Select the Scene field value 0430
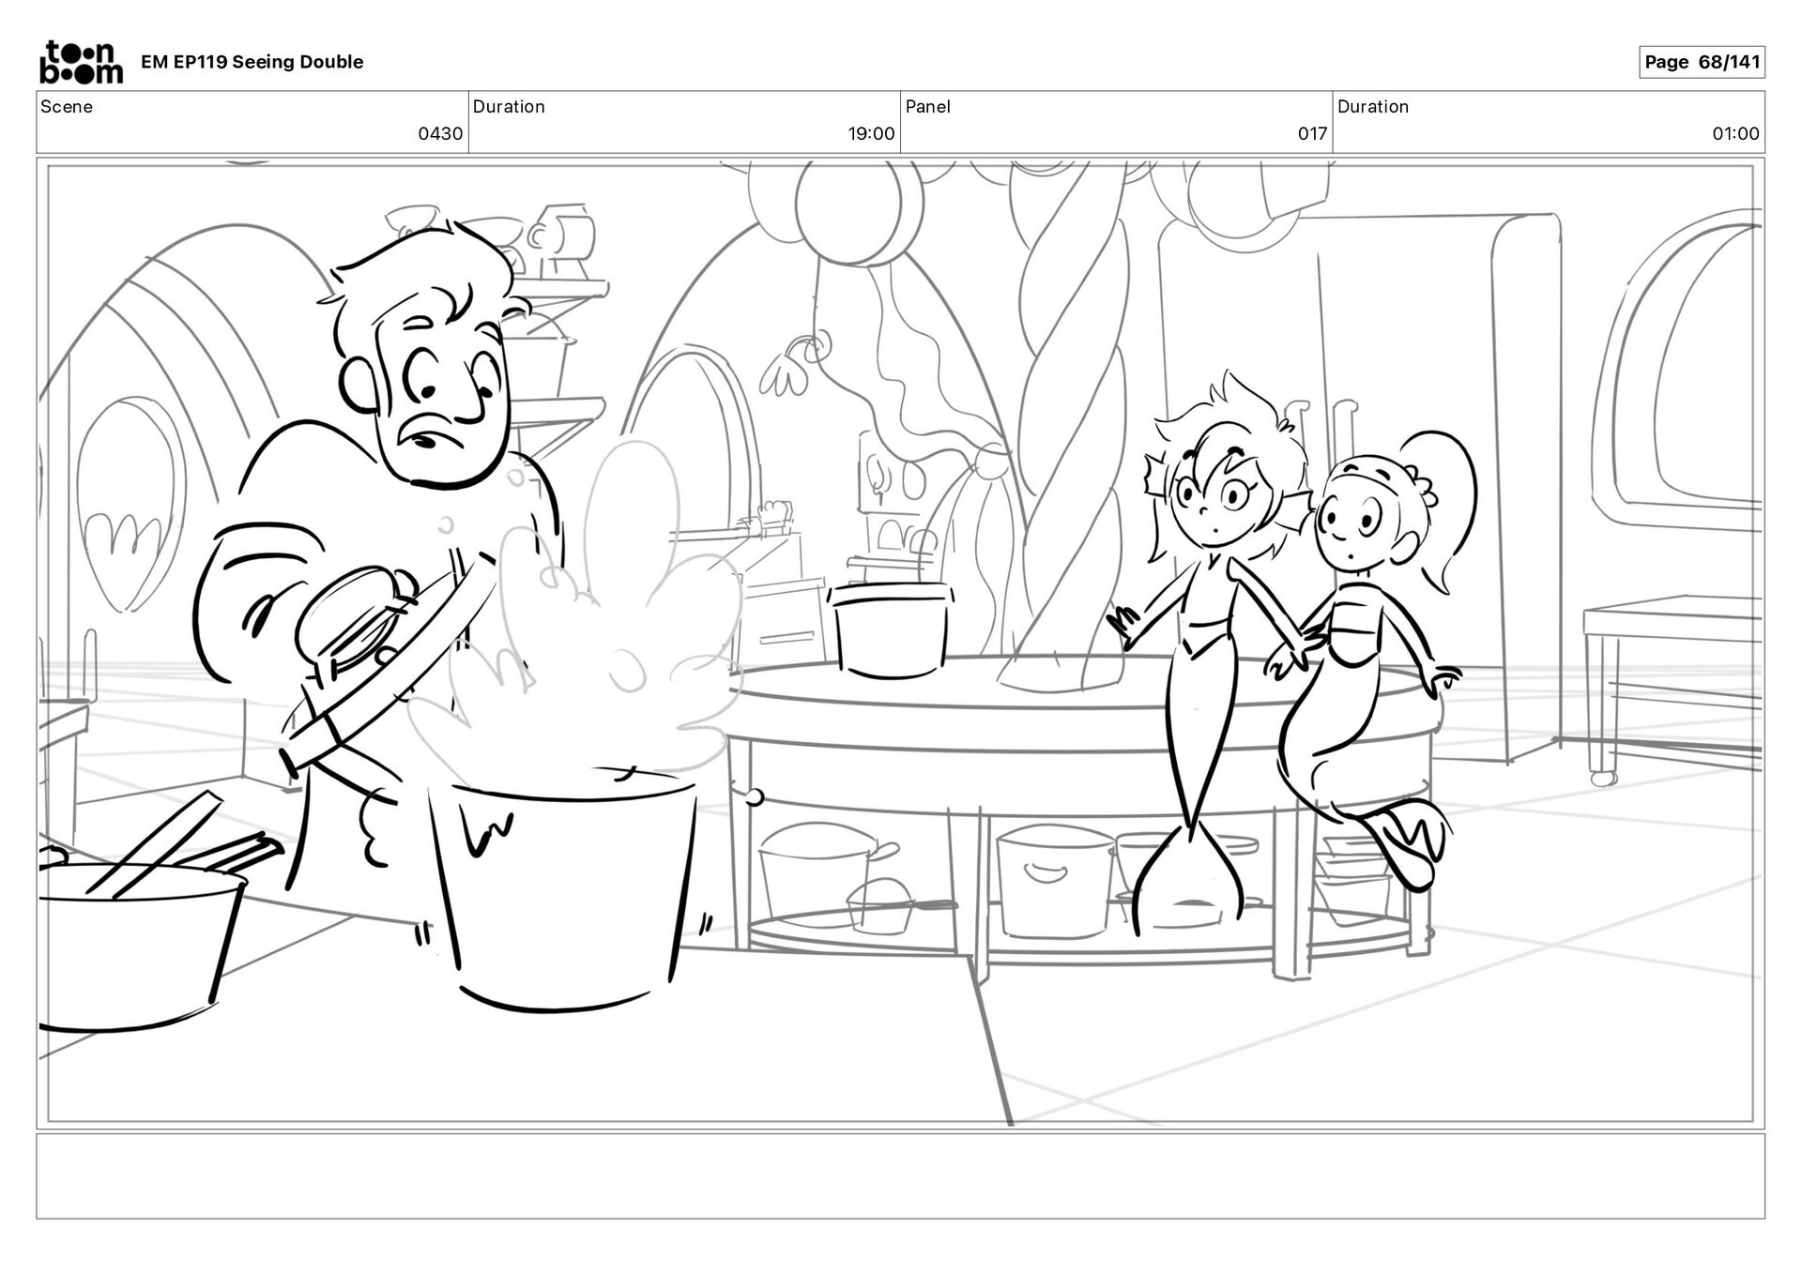Image resolution: width=1802 pixels, height=1273 pixels. pos(440,133)
